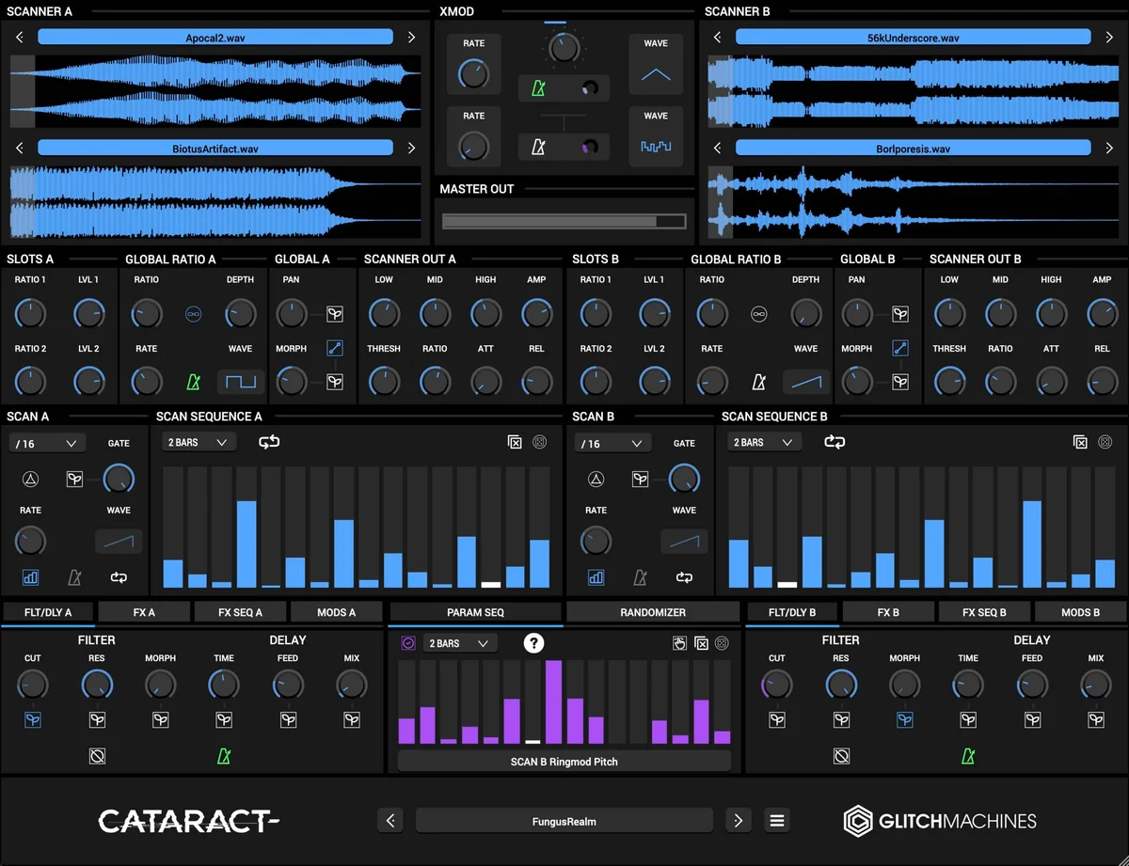
Task: Click the help question mark icon
Action: tap(534, 643)
